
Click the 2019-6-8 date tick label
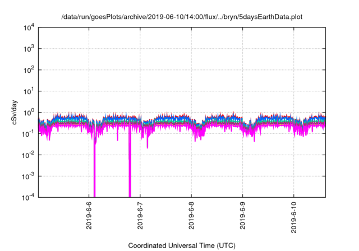(x=191, y=216)
